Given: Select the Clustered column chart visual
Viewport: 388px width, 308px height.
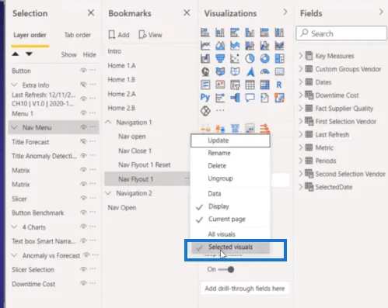Looking at the screenshot, I should coord(250,33).
